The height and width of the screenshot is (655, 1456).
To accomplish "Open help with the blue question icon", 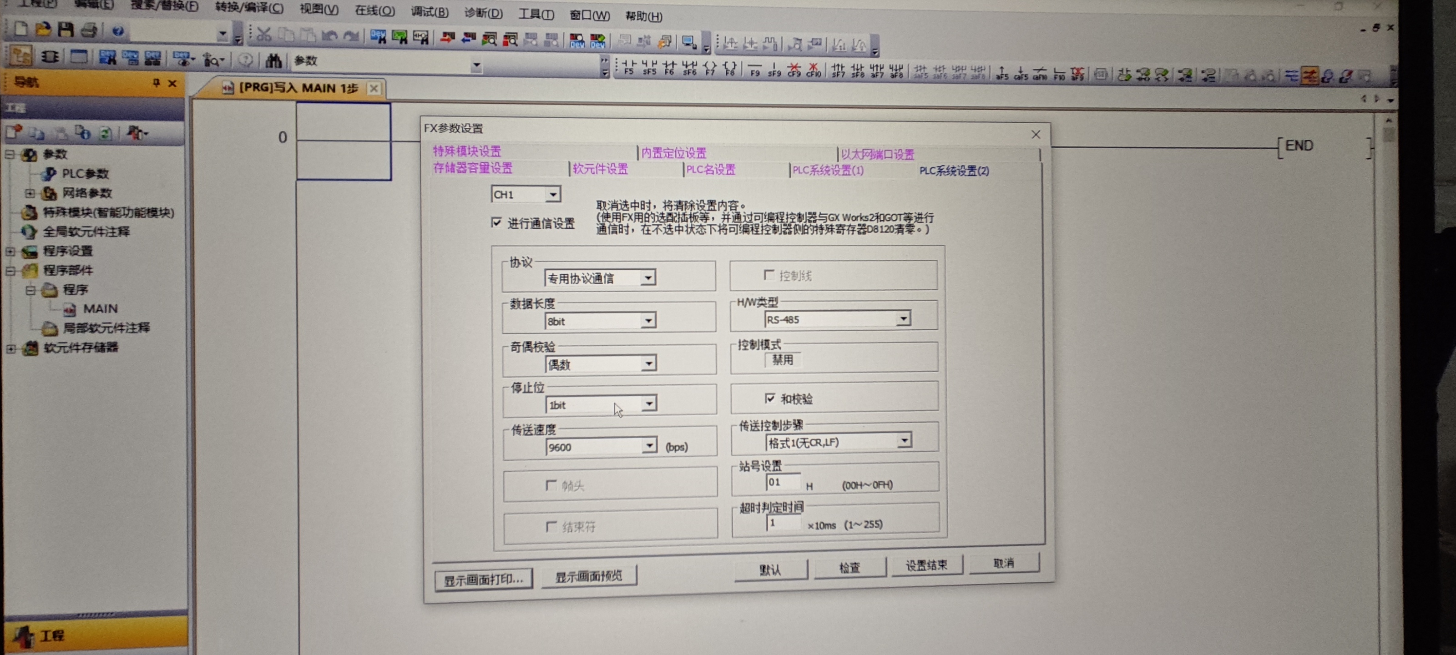I will click(x=117, y=30).
